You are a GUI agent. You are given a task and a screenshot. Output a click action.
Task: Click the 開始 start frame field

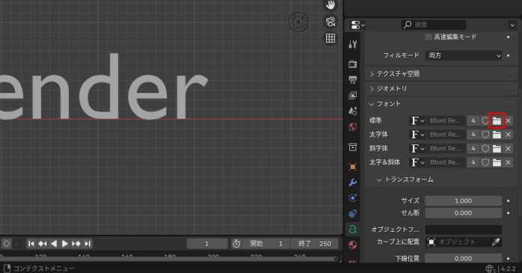(x=266, y=244)
